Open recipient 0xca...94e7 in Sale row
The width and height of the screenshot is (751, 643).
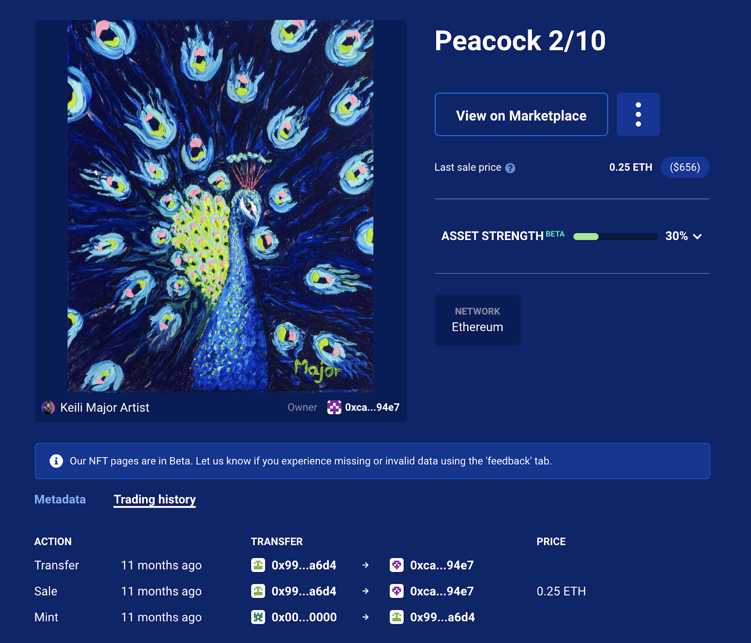pos(442,591)
